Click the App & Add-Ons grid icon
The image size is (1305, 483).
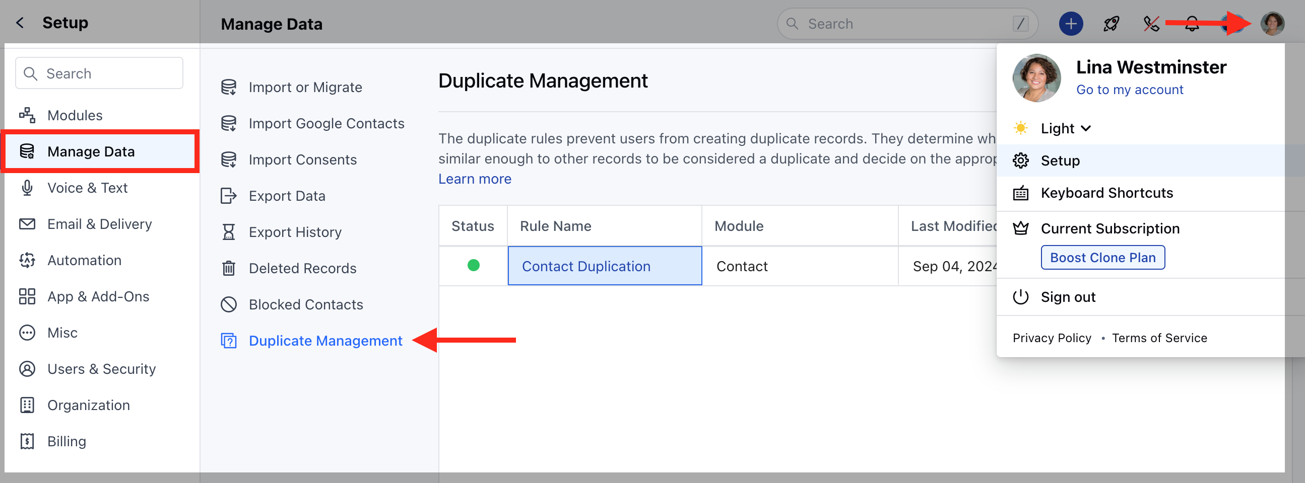pos(27,296)
